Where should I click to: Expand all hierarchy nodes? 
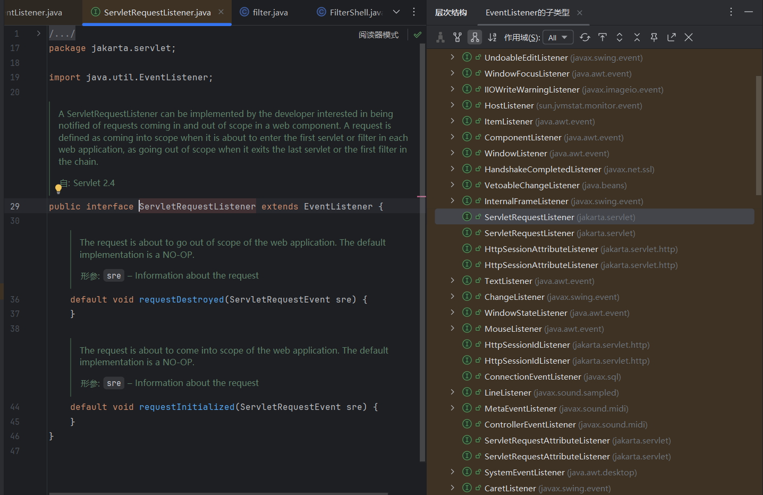(x=620, y=37)
